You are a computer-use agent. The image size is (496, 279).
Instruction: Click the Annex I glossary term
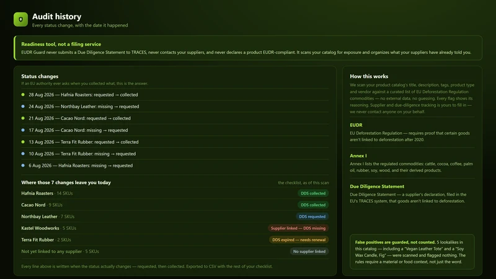(x=358, y=156)
